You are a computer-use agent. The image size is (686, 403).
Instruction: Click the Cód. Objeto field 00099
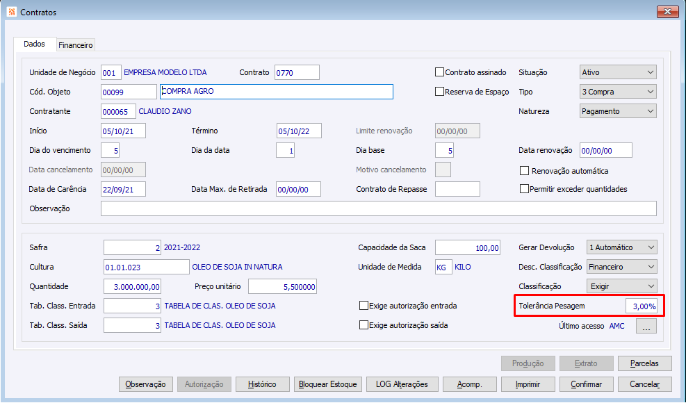click(x=129, y=92)
